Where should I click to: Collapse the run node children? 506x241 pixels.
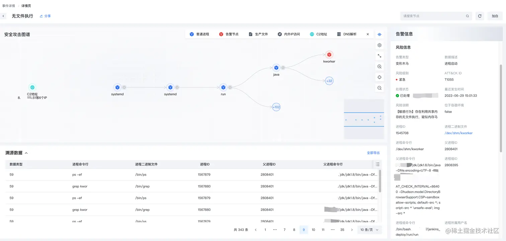tap(230, 87)
